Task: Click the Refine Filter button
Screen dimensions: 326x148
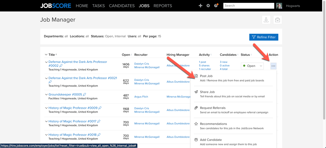Action: click(x=264, y=37)
